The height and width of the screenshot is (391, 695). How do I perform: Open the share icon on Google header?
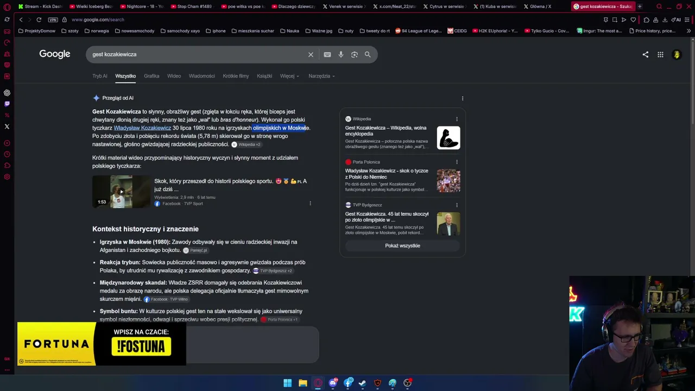click(x=645, y=54)
